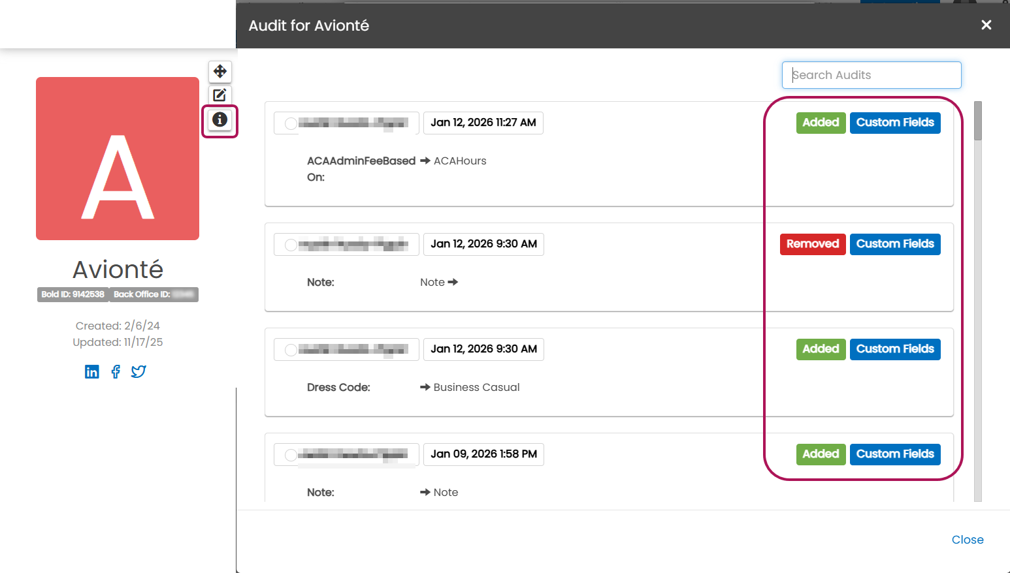Click Added badge on Jan 09 entry
1010x573 pixels.
[821, 454]
